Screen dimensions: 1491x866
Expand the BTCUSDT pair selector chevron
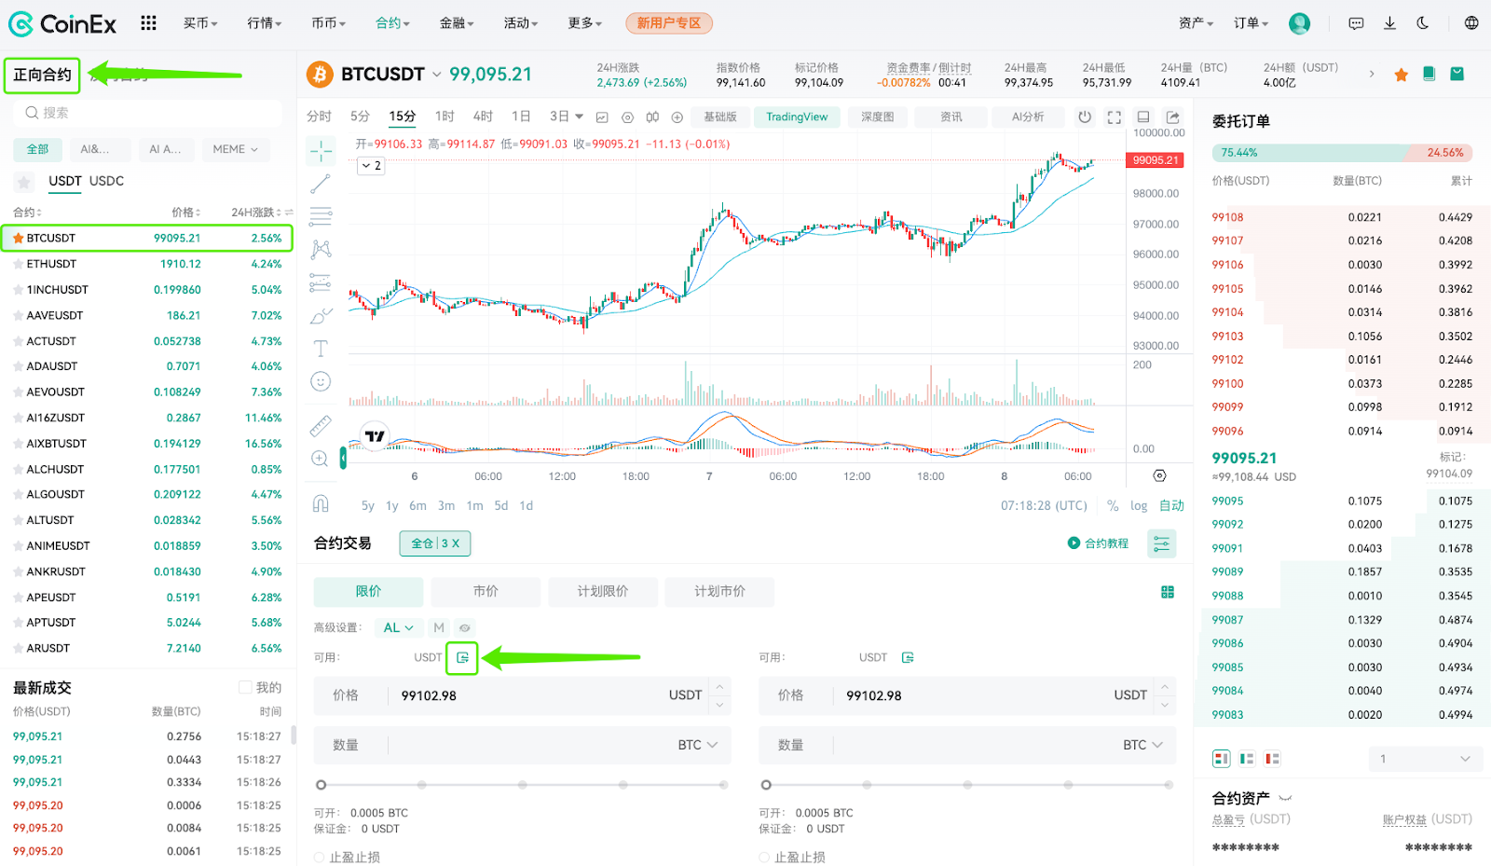pyautogui.click(x=436, y=75)
